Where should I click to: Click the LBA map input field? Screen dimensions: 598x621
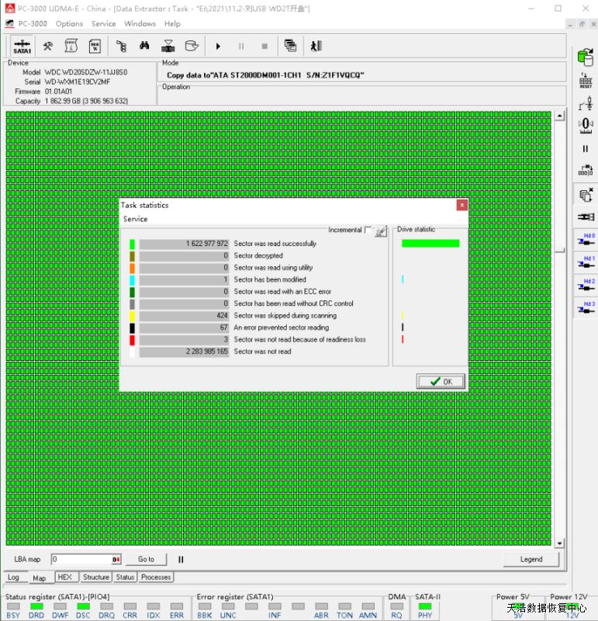[x=81, y=559]
